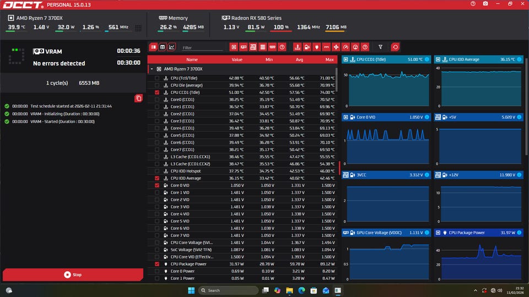The width and height of the screenshot is (529, 297).
Task: Stop the running VRAM test
Action: (73, 275)
